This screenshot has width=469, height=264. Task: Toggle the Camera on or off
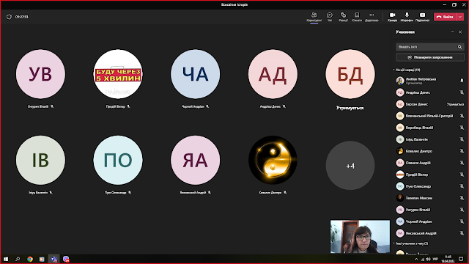click(393, 17)
